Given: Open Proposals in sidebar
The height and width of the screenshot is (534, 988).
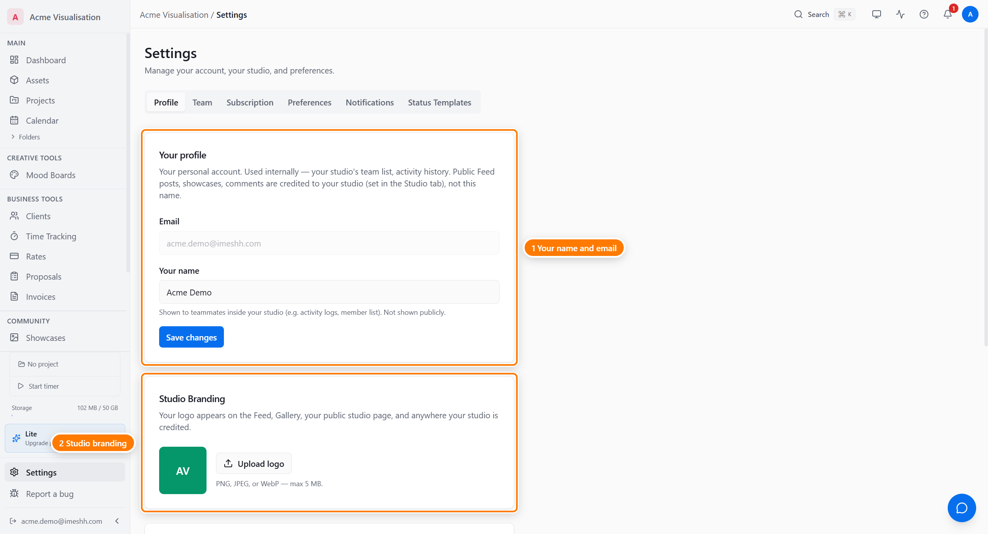Looking at the screenshot, I should pyautogui.click(x=65, y=276).
